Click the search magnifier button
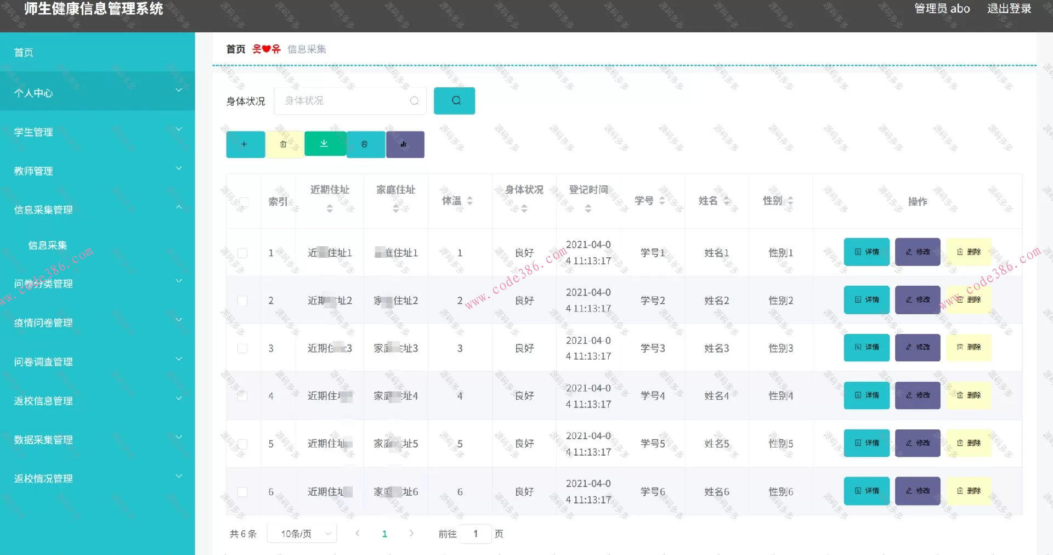 pyautogui.click(x=454, y=100)
